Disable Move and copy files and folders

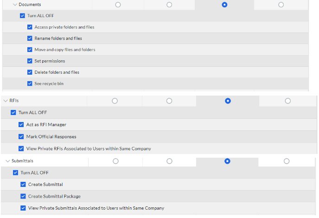point(30,50)
